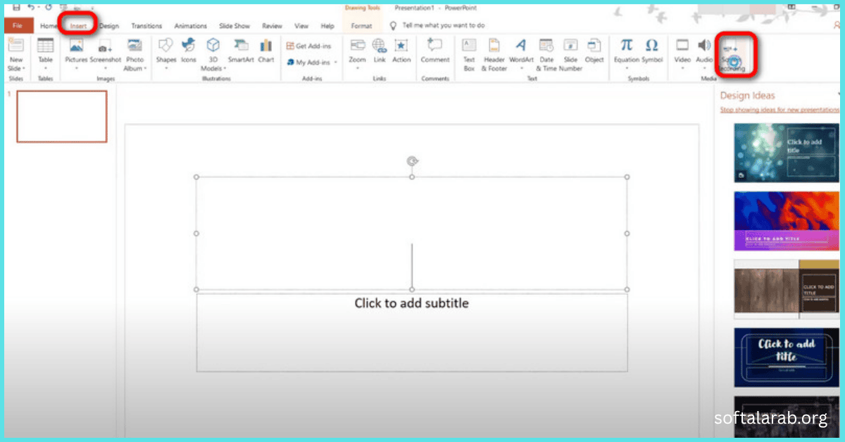Open Header & Footer
Image resolution: width=845 pixels, height=442 pixels.
tap(494, 54)
